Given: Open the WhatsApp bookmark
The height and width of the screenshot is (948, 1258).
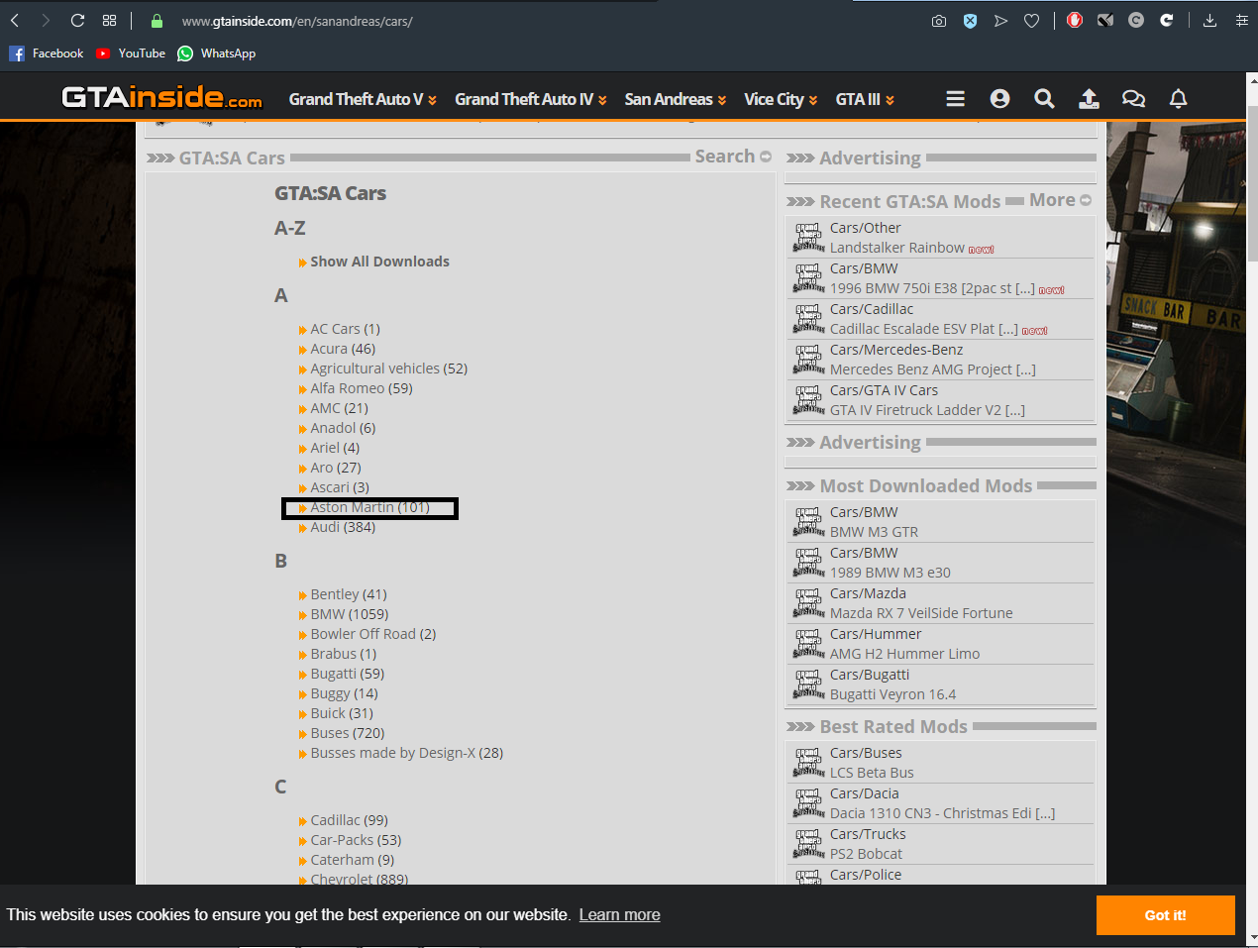Looking at the screenshot, I should tap(217, 53).
